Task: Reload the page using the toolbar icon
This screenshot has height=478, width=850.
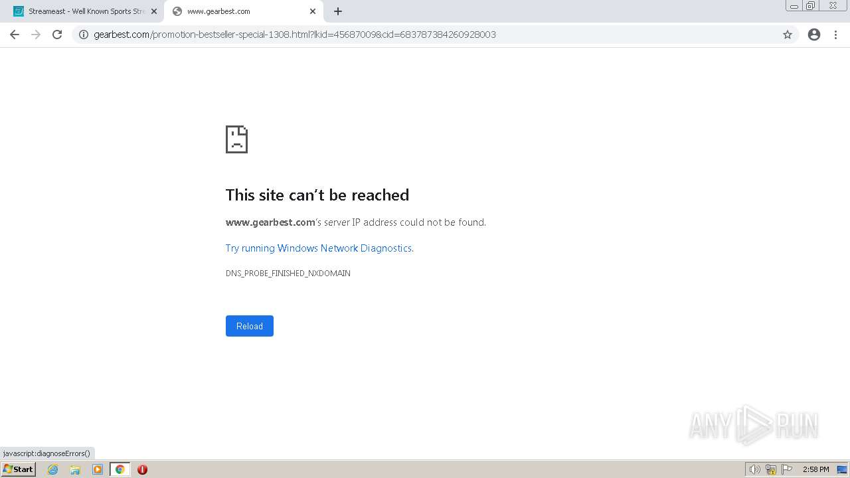Action: click(57, 35)
